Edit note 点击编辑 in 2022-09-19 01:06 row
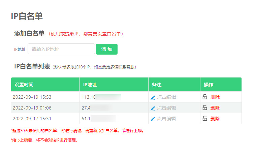The width and height of the screenshot is (256, 155). [166, 108]
